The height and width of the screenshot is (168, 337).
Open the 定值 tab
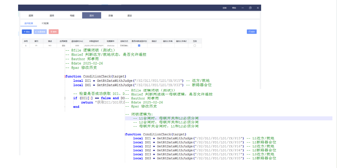[x=111, y=15]
